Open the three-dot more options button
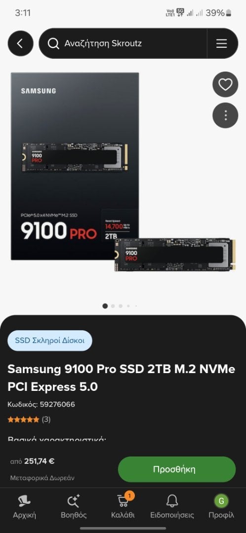246x533 pixels. (225, 115)
